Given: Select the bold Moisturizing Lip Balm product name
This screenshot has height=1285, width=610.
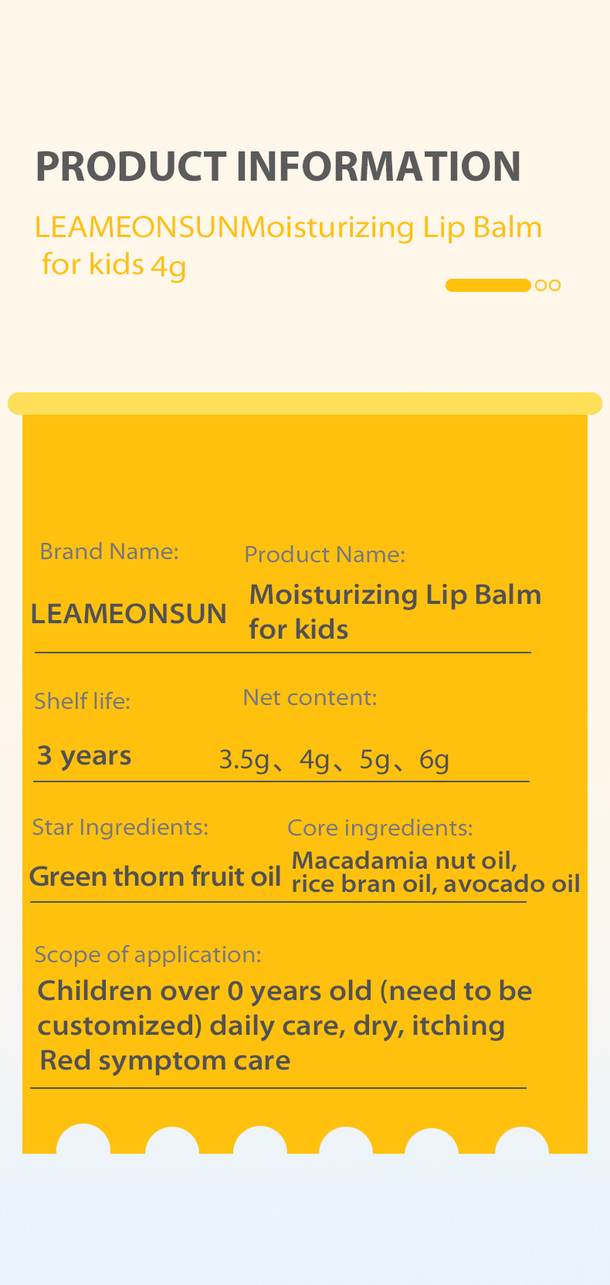Looking at the screenshot, I should 395,612.
